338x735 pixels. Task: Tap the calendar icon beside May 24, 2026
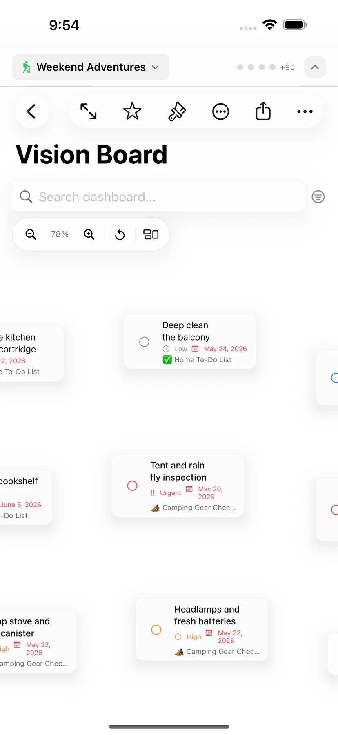coord(195,349)
